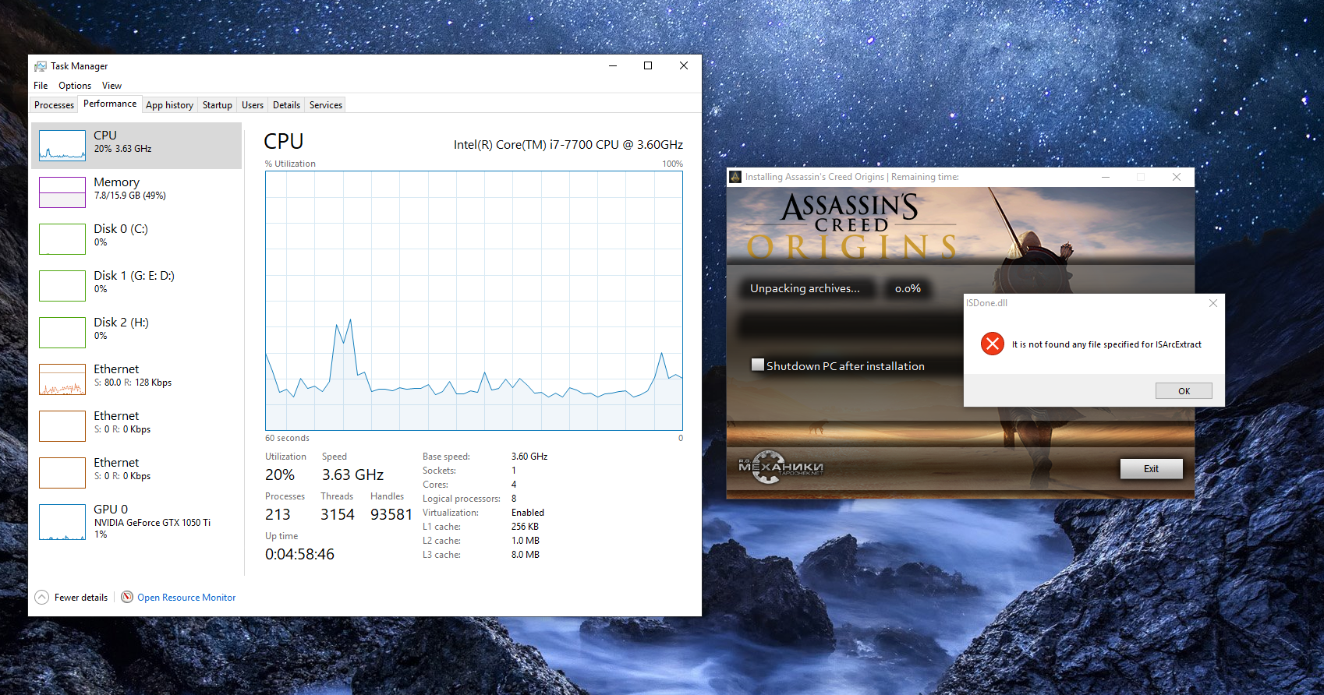The height and width of the screenshot is (695, 1324).
Task: Click the installer title bar icon
Action: tap(735, 177)
